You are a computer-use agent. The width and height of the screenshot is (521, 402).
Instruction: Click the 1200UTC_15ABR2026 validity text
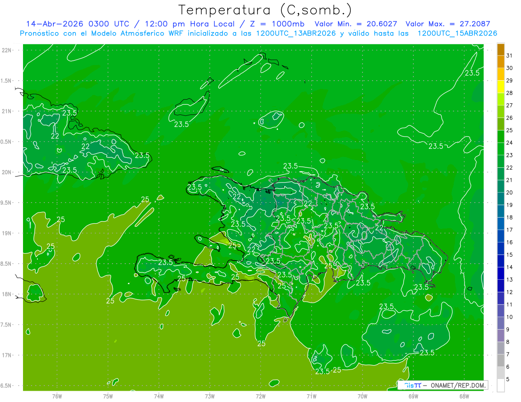click(x=457, y=33)
